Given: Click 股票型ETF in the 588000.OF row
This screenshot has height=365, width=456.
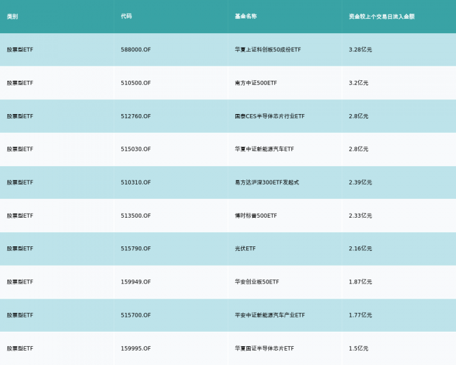Looking at the screenshot, I should (20, 50).
